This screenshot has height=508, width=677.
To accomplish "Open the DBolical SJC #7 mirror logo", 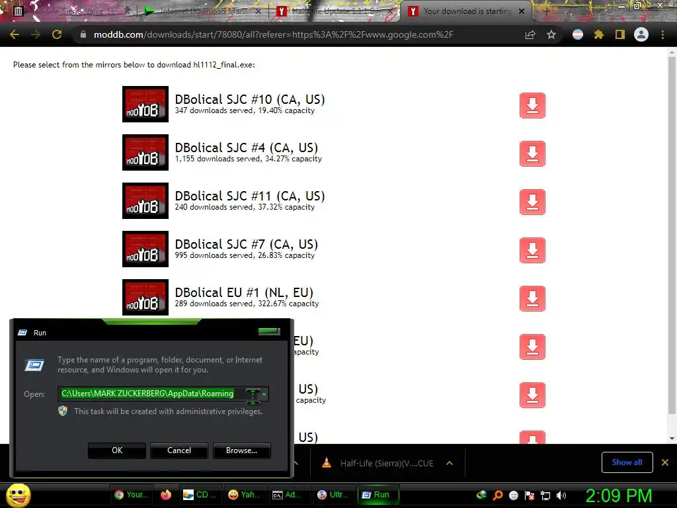I will [x=145, y=249].
